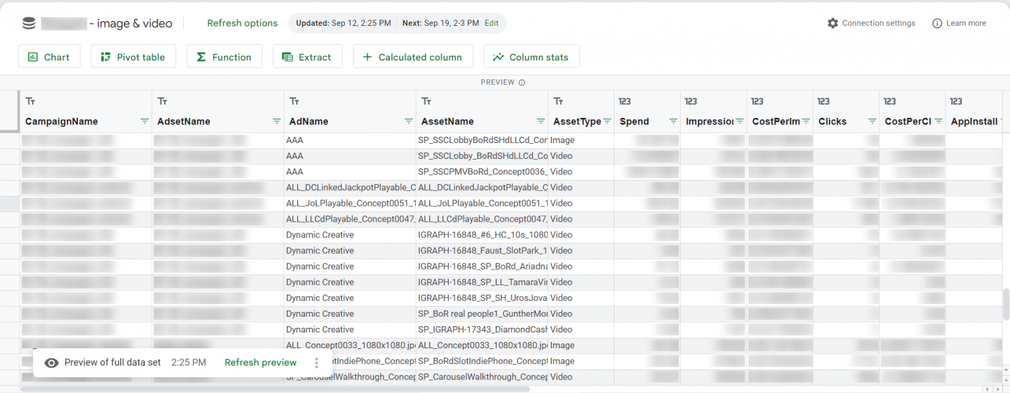Open Impressions column filter
This screenshot has height=393, width=1010.
[x=739, y=121]
